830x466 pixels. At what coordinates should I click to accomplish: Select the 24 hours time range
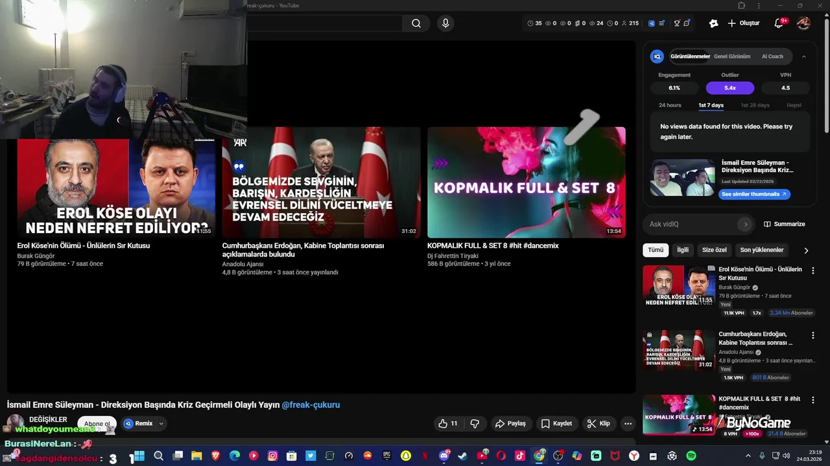(x=670, y=105)
